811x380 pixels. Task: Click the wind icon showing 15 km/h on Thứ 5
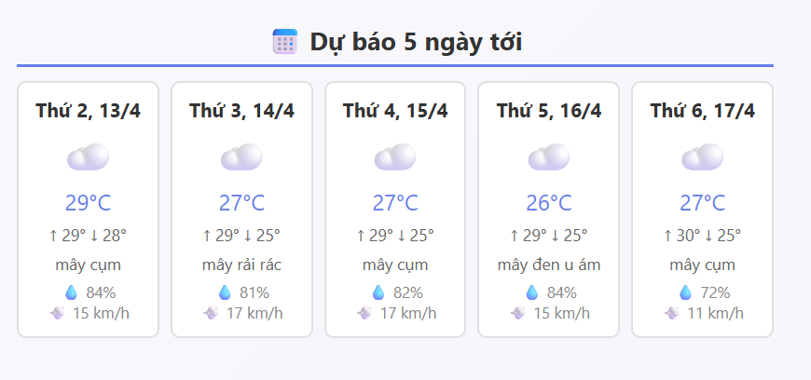tap(518, 313)
